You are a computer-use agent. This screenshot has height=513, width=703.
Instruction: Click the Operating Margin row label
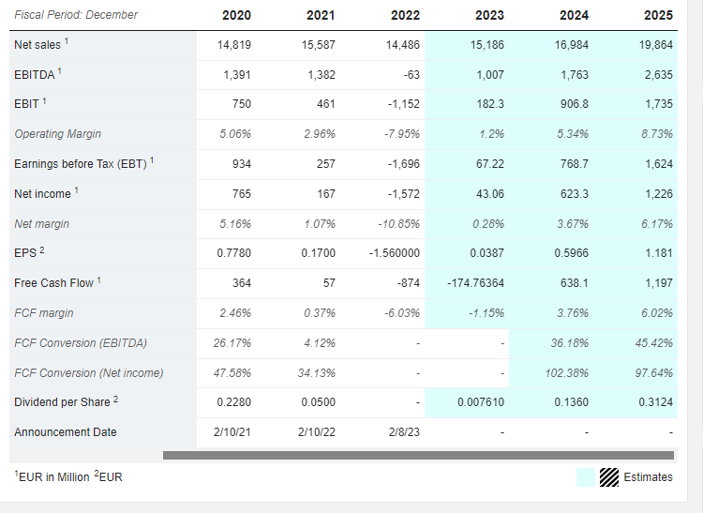click(58, 133)
